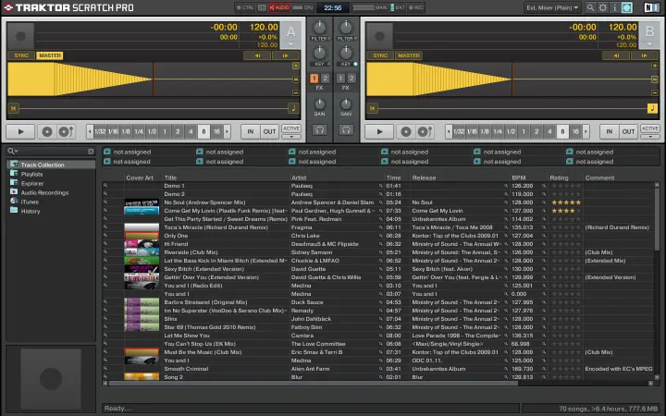Click the loop IN button on Deck B
666x416 pixels.
tap(609, 131)
